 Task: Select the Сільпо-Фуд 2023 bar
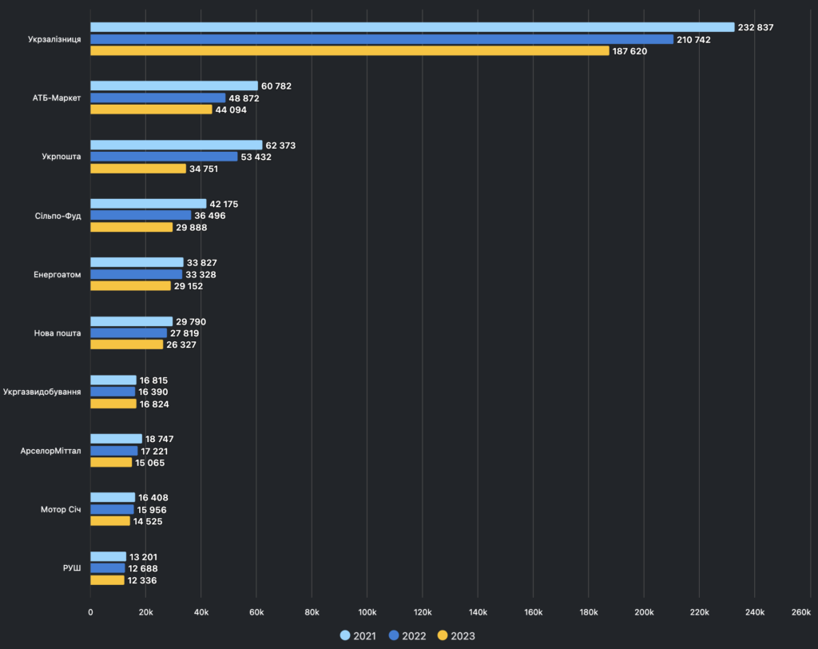(x=132, y=227)
